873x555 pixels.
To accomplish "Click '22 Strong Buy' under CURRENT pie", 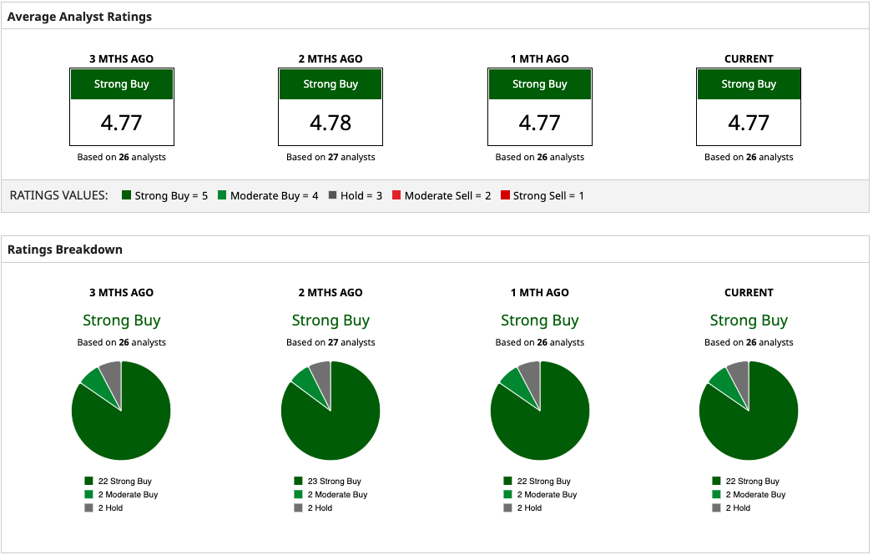I will click(x=746, y=481).
